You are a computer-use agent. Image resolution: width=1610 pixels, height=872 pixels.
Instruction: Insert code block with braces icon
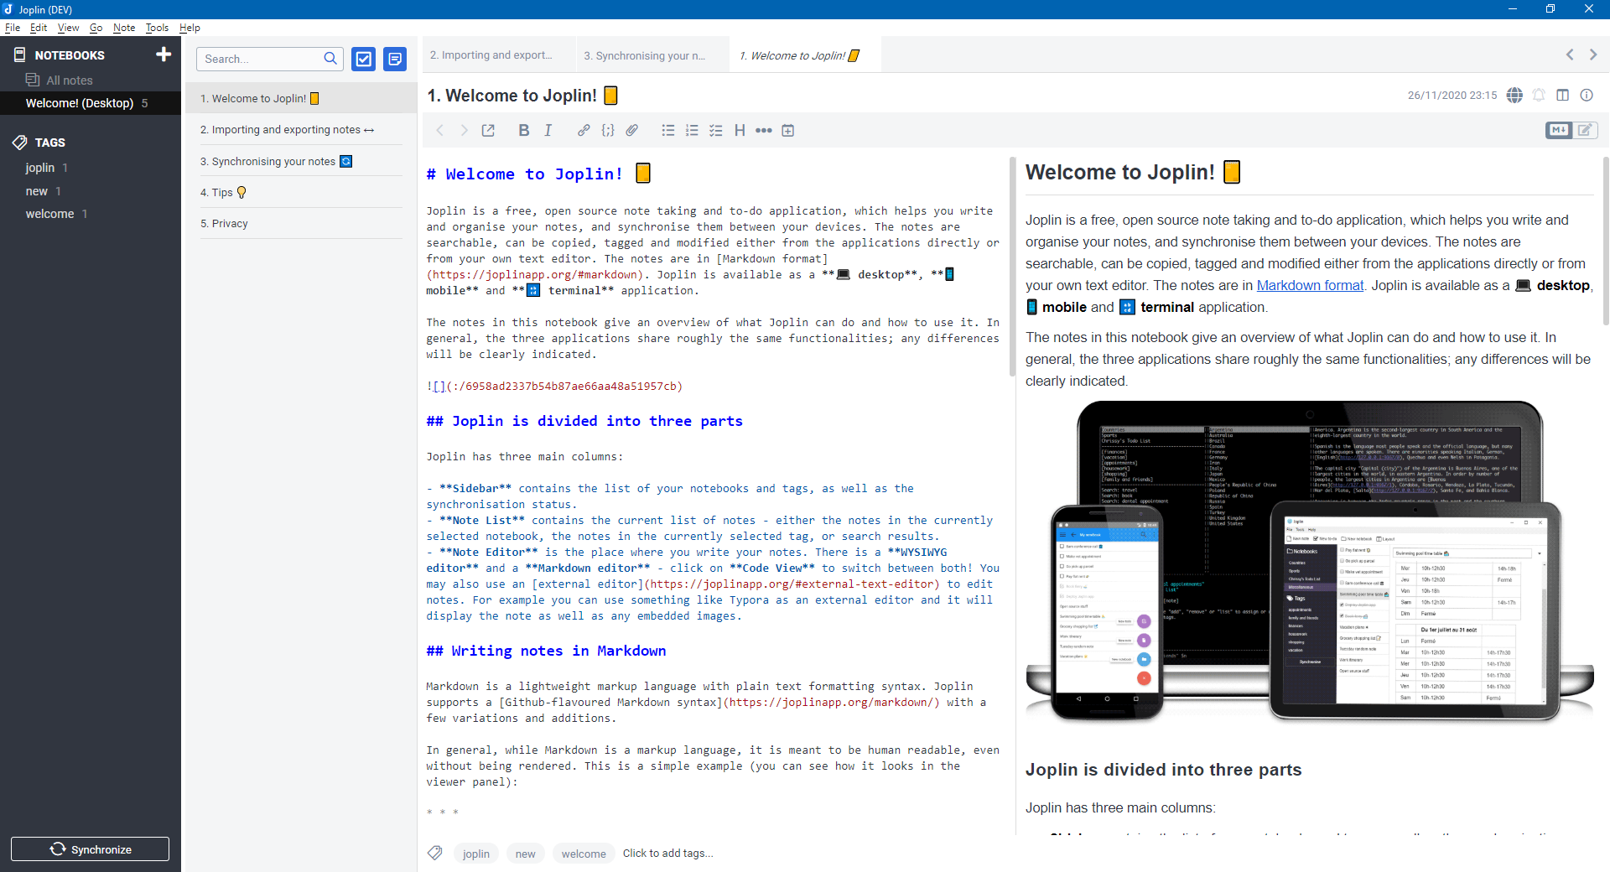pos(608,130)
